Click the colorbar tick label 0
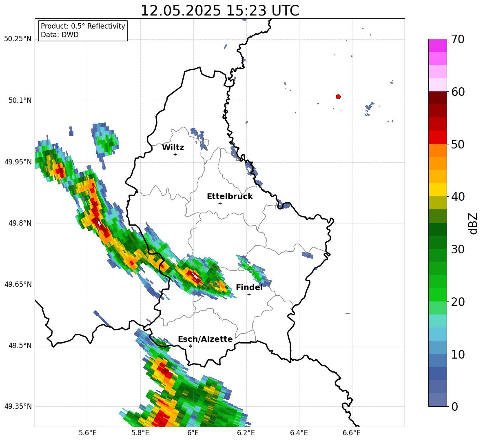 coord(454,406)
